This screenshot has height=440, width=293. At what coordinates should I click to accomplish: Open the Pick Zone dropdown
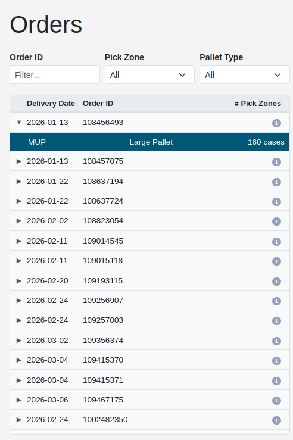click(149, 75)
